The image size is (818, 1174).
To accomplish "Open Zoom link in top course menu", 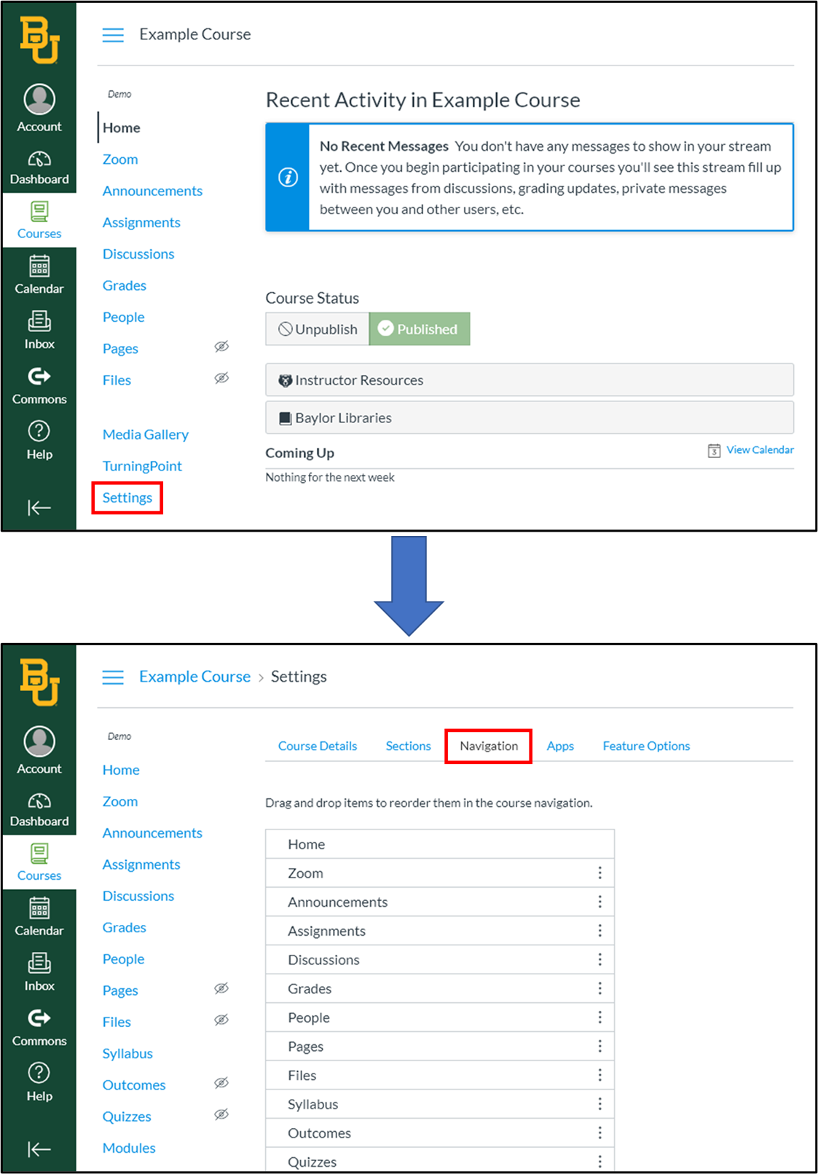I will (x=120, y=159).
